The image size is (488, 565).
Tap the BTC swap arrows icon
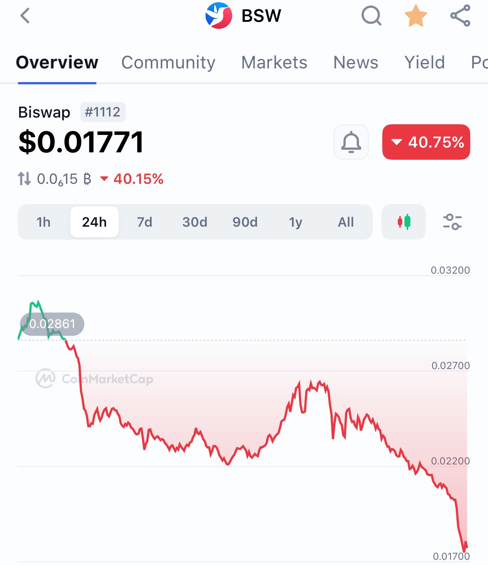click(25, 179)
